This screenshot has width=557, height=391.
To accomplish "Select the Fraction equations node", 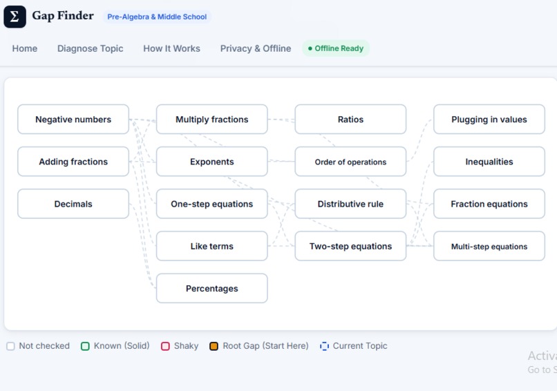I will (489, 204).
